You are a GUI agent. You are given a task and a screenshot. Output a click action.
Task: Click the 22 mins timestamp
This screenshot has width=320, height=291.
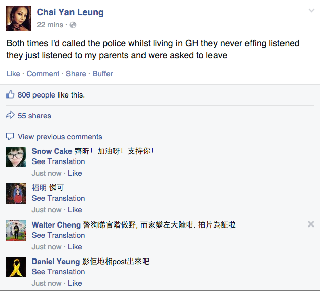point(50,25)
